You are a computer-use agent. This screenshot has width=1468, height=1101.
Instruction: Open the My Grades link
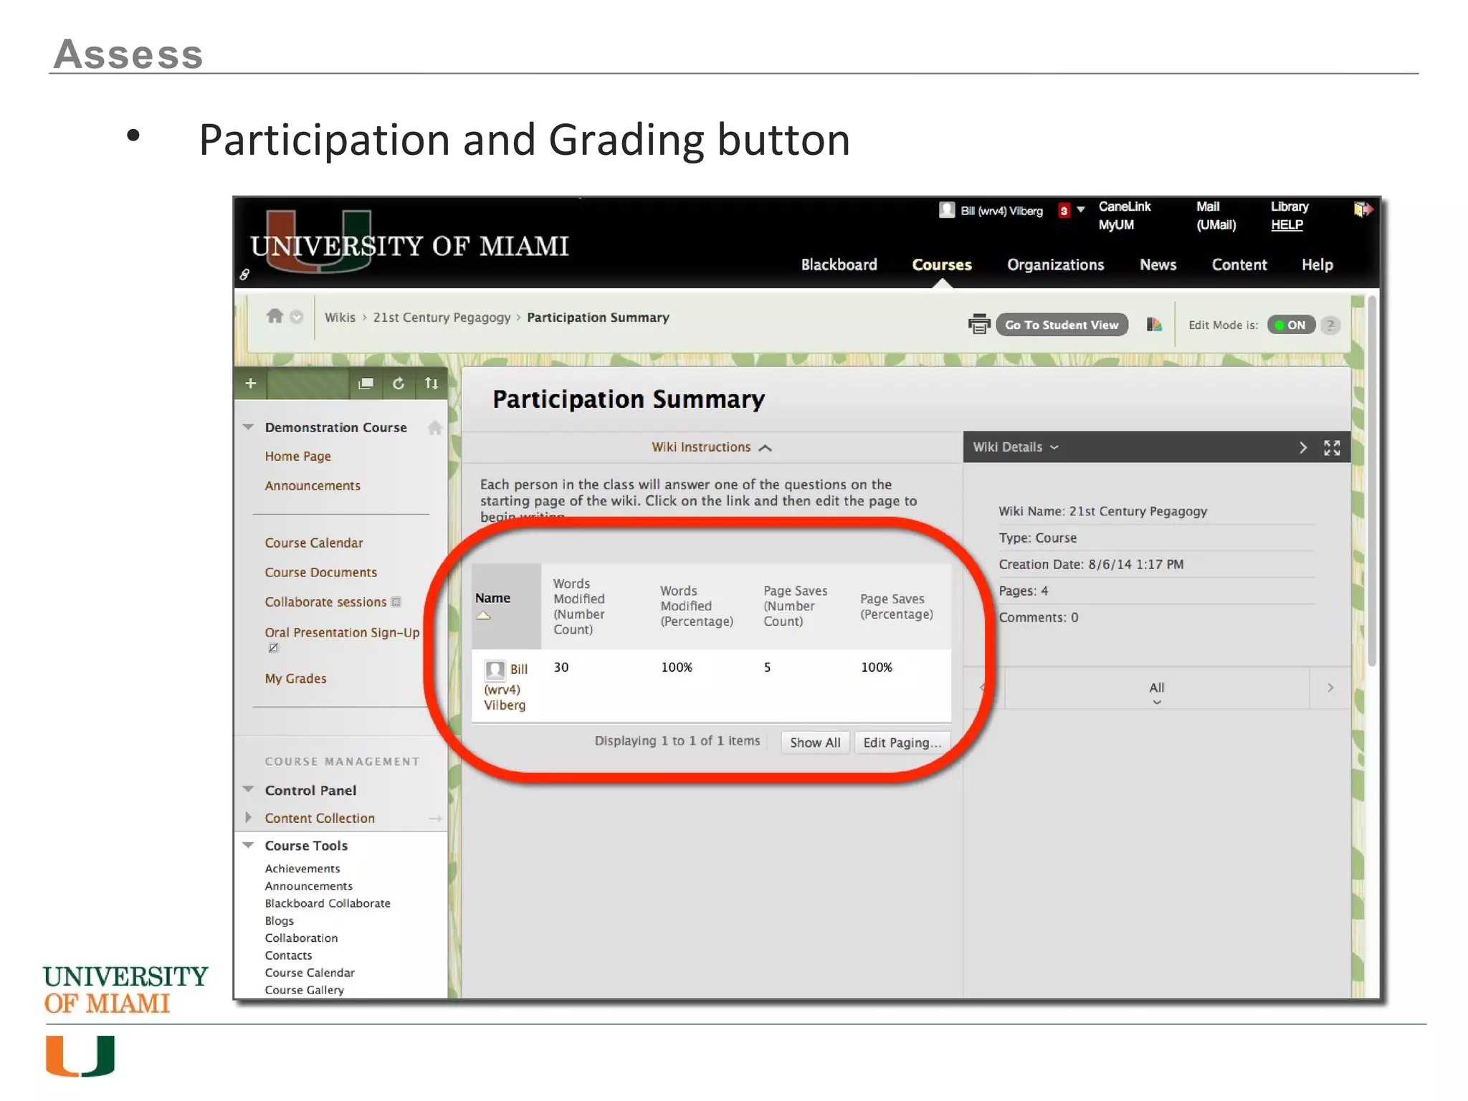pyautogui.click(x=295, y=679)
